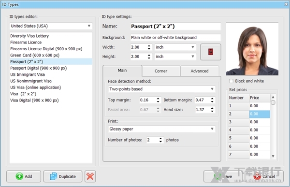The height and width of the screenshot is (187, 290).
Task: Click the Number column header
Action: pos(239,98)
